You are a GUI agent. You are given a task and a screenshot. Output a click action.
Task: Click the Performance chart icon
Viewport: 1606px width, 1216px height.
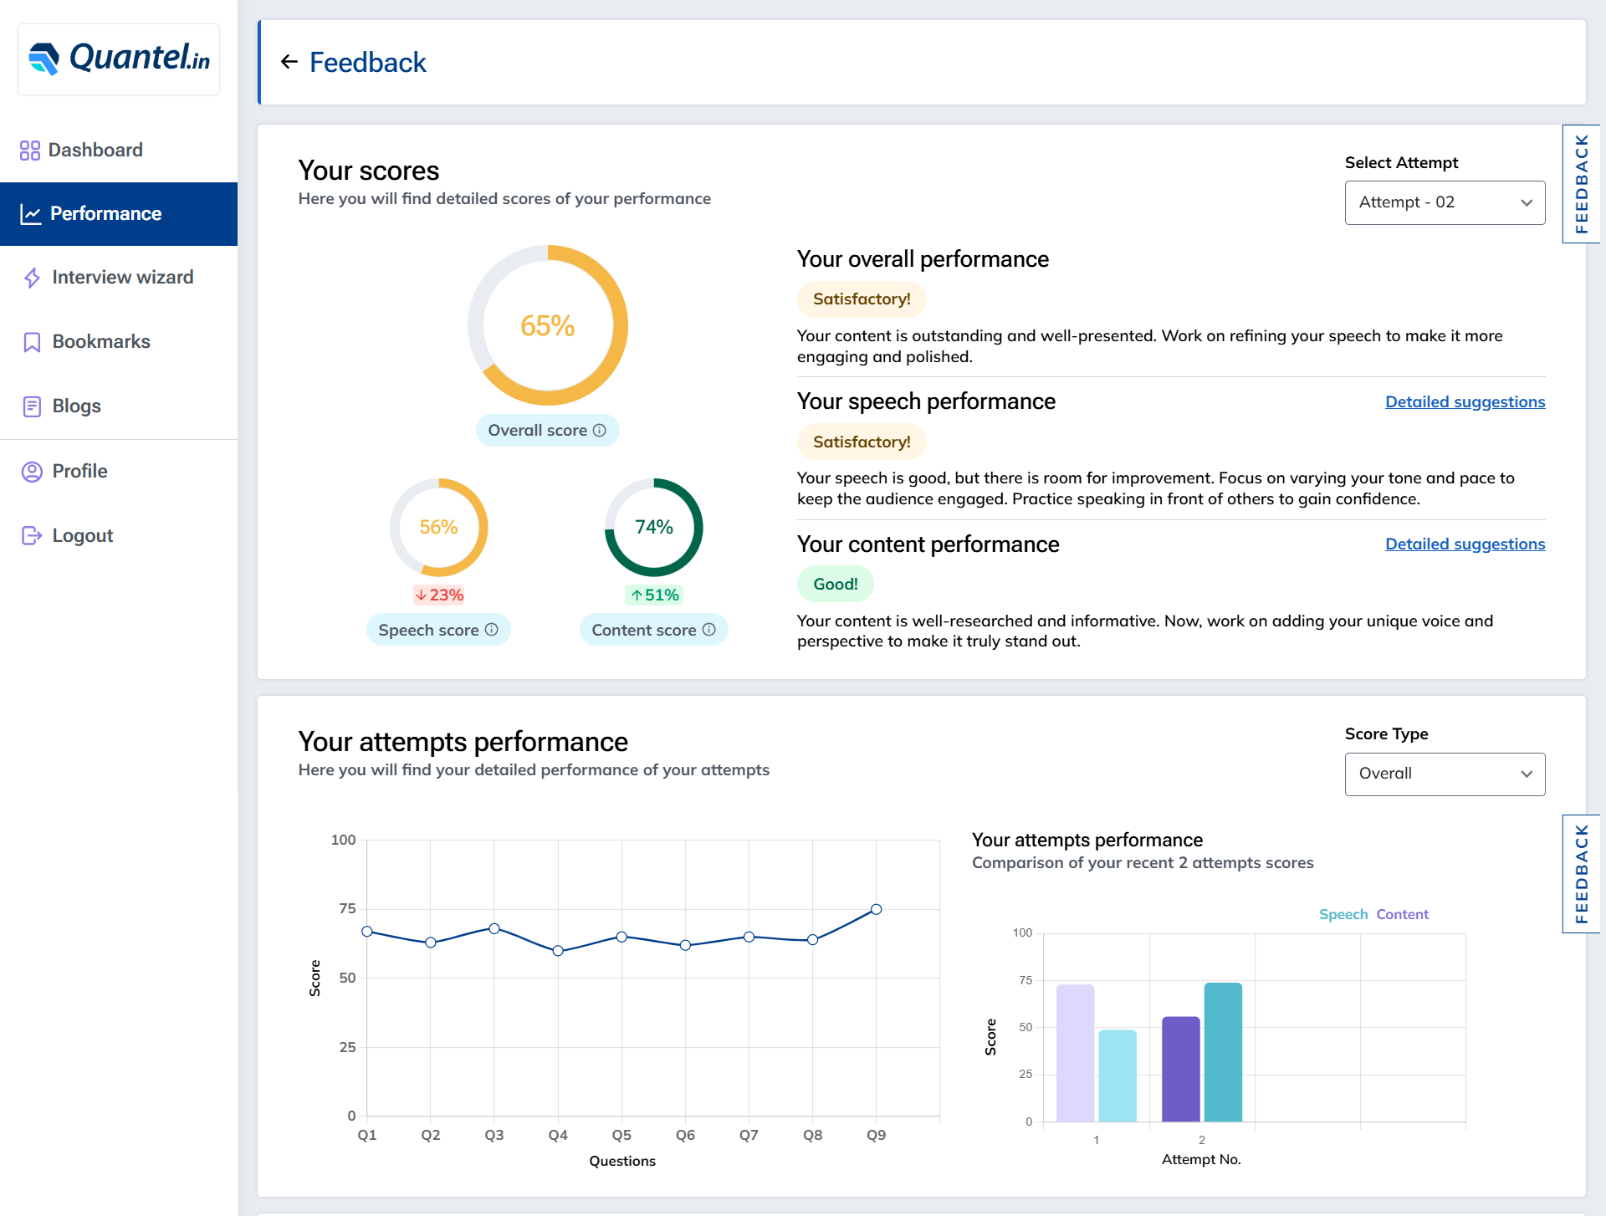[x=31, y=214]
